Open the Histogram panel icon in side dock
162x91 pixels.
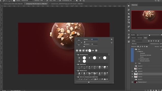(x=129, y=17)
